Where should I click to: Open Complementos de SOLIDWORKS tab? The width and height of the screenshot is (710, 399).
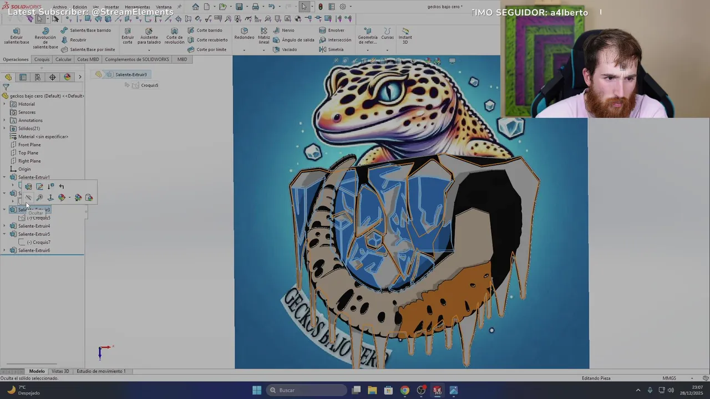137,59
